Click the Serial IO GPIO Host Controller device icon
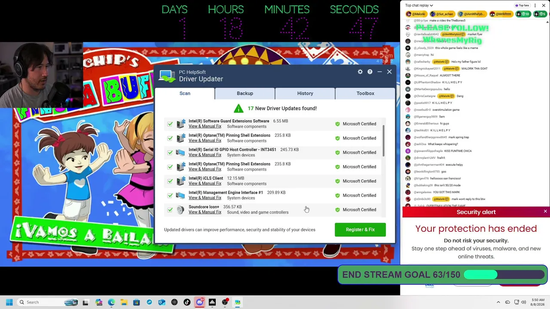 (x=180, y=152)
